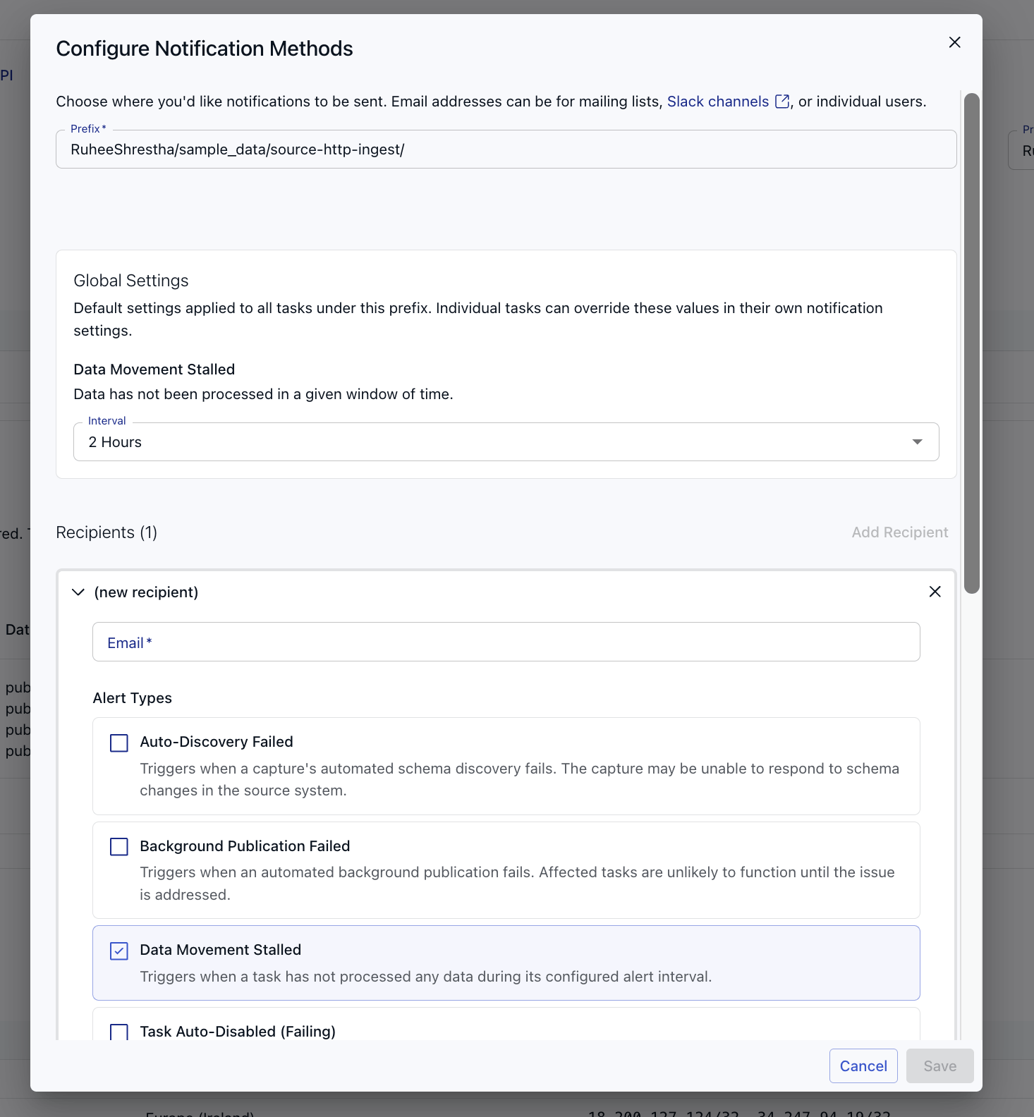Click into the recipient Email field
Image resolution: width=1034 pixels, height=1117 pixels.
coord(506,642)
